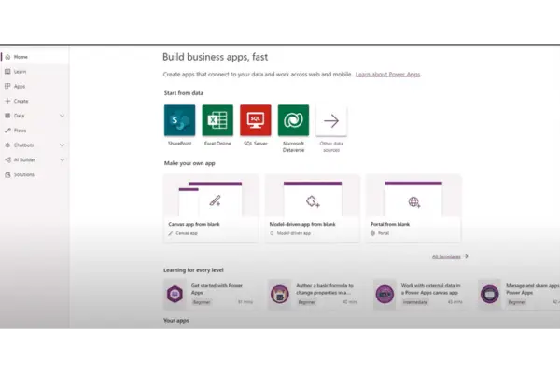Open the Home page in sidebar
Image resolution: width=560 pixels, height=373 pixels.
pos(35,57)
